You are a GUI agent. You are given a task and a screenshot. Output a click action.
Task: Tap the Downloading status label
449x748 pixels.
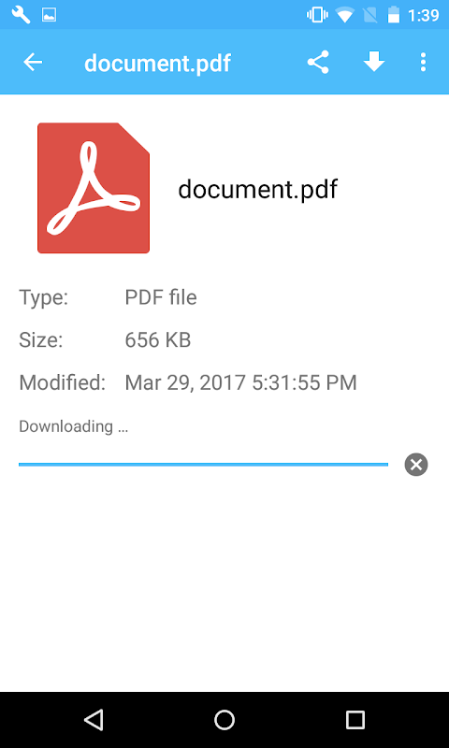pos(74,426)
